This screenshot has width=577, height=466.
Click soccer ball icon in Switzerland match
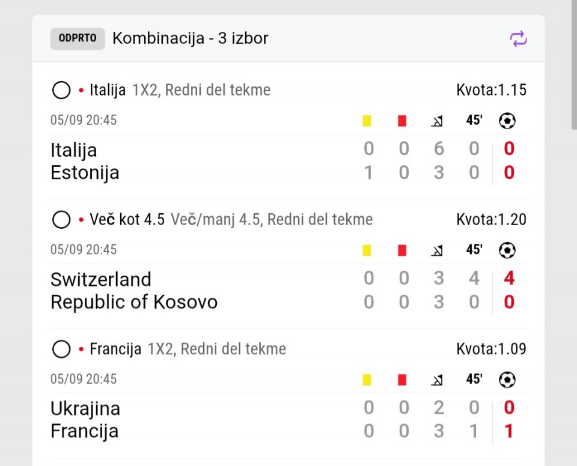pyautogui.click(x=507, y=250)
